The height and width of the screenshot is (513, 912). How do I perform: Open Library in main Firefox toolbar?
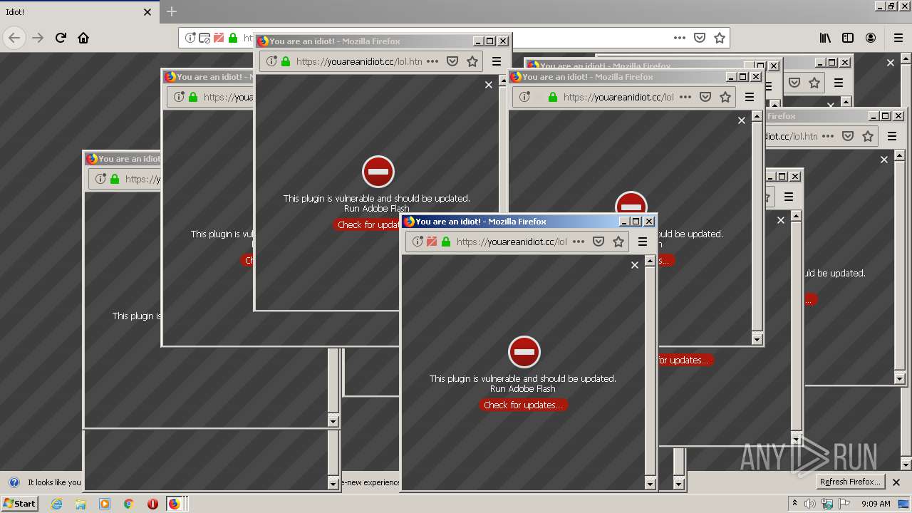pyautogui.click(x=825, y=38)
